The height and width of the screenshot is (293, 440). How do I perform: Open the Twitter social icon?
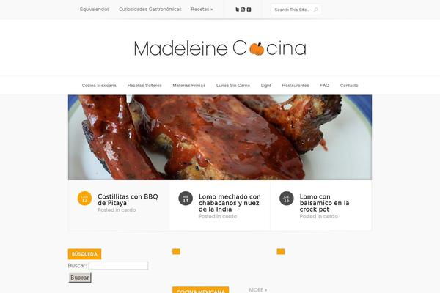click(x=238, y=10)
